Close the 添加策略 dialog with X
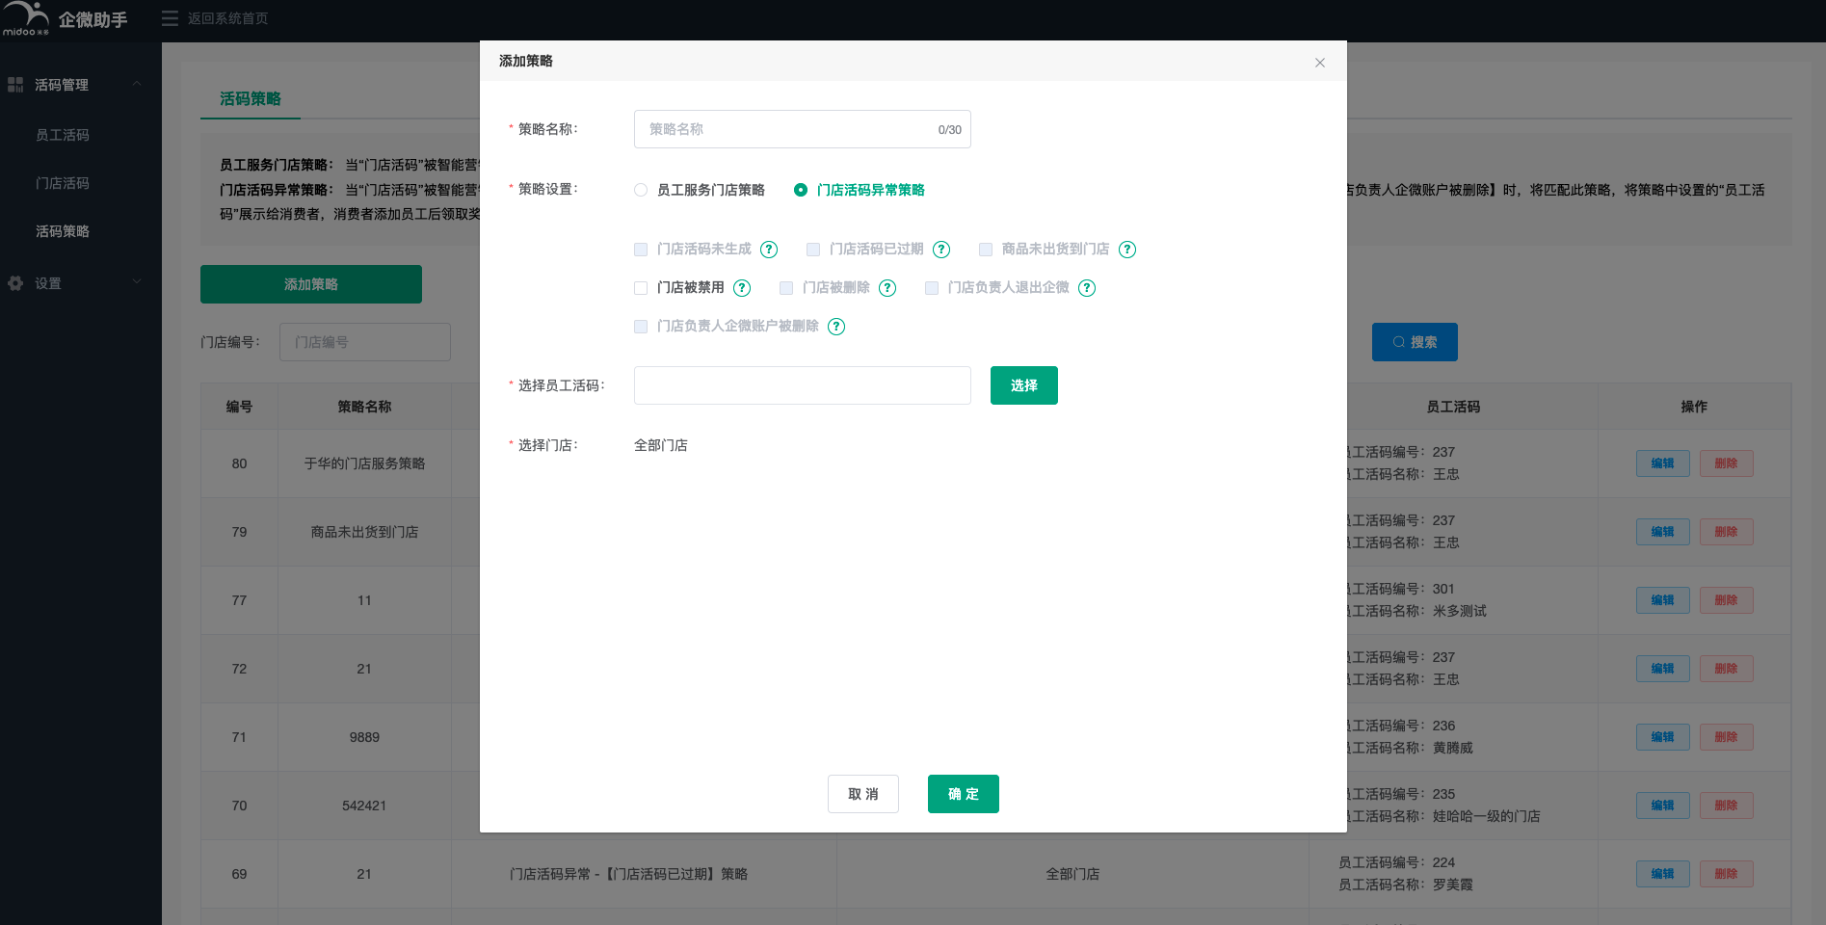The height and width of the screenshot is (925, 1826). [1320, 63]
